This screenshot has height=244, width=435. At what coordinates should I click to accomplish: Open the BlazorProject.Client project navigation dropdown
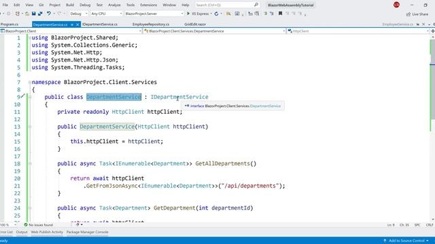[71, 31]
